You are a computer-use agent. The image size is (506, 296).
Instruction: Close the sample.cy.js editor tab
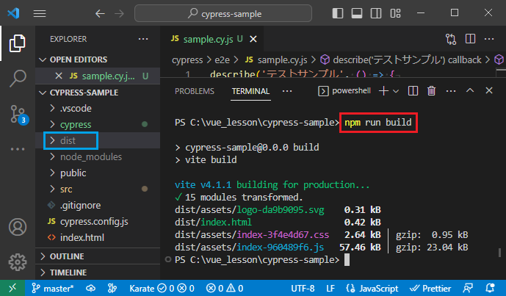point(253,39)
